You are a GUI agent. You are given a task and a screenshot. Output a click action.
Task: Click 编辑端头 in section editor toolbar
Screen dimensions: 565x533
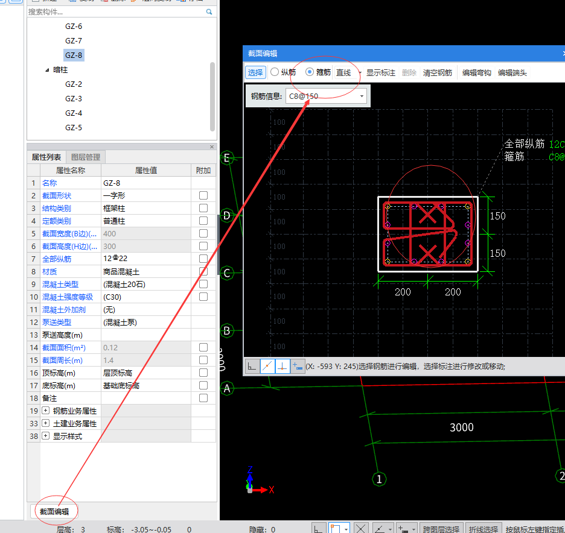coord(512,73)
